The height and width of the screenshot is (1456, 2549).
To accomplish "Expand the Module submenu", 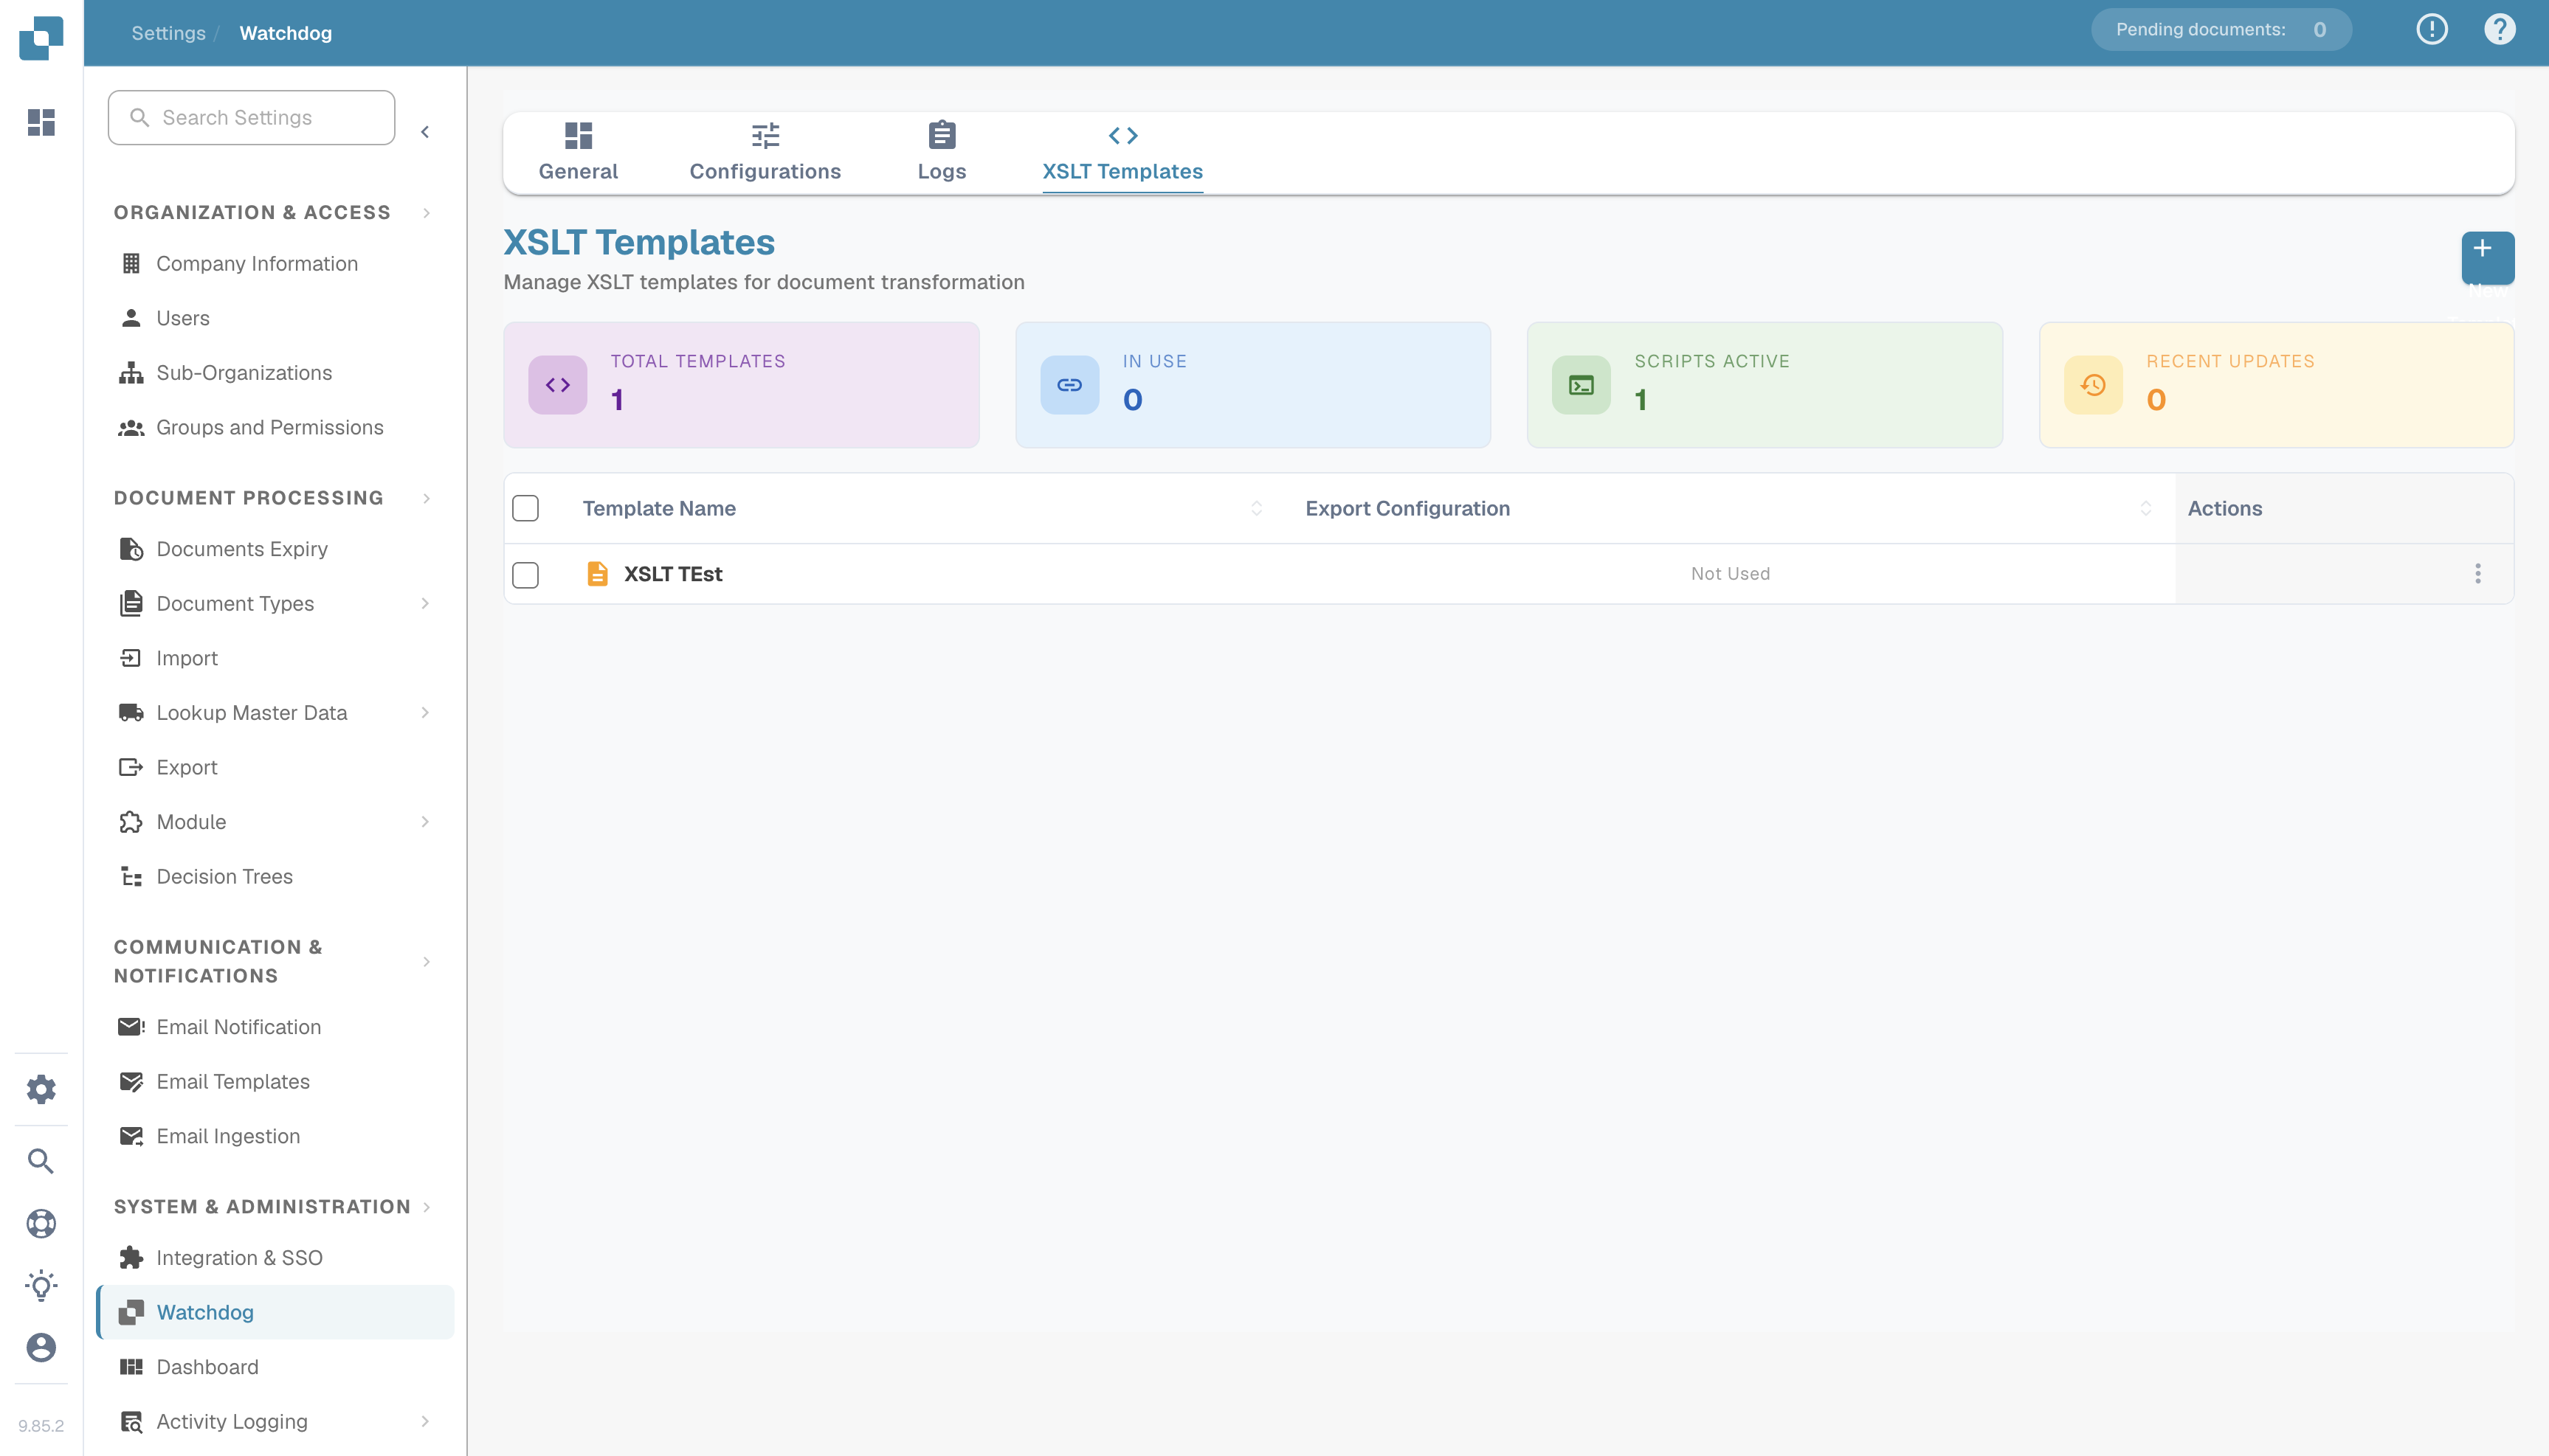I will (x=425, y=821).
